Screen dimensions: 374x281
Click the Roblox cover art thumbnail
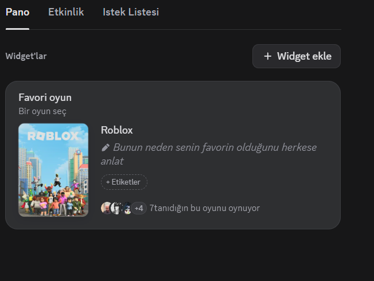tap(53, 170)
